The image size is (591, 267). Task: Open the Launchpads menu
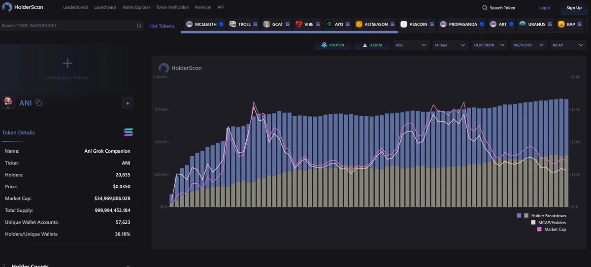[105, 7]
